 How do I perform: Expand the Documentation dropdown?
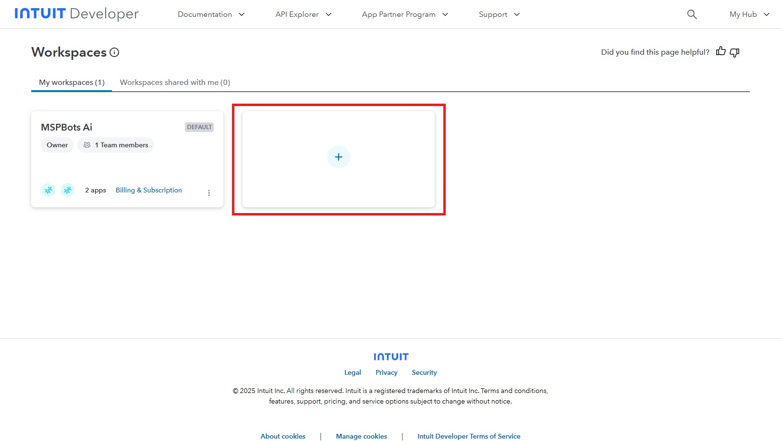[x=211, y=14]
